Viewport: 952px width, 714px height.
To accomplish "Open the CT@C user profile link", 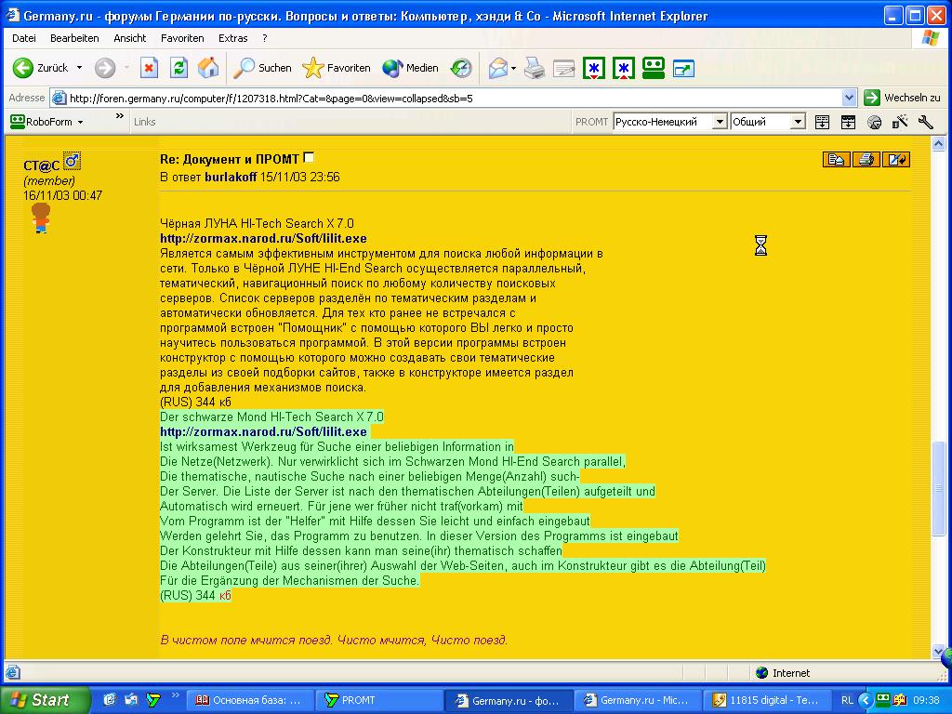I will click(x=41, y=165).
